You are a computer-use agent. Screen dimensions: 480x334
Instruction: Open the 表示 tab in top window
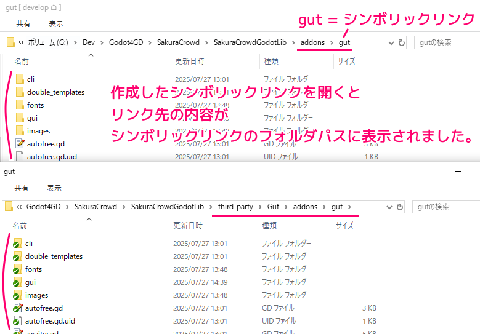pos(55,24)
